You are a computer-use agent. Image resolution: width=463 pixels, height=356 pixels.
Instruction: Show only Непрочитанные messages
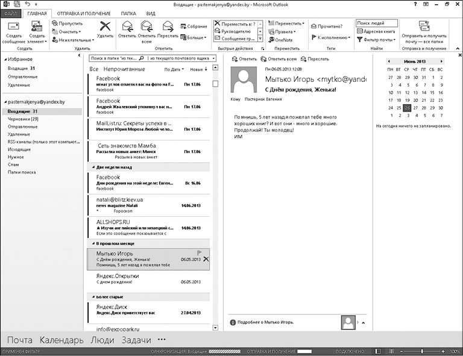124,69
